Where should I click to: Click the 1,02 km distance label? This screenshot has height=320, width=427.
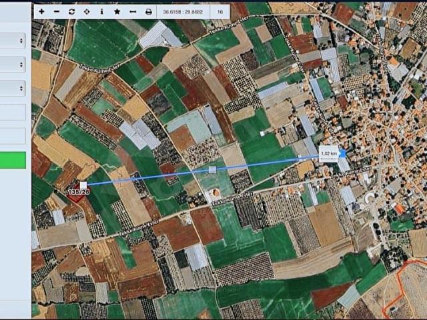pos(329,154)
